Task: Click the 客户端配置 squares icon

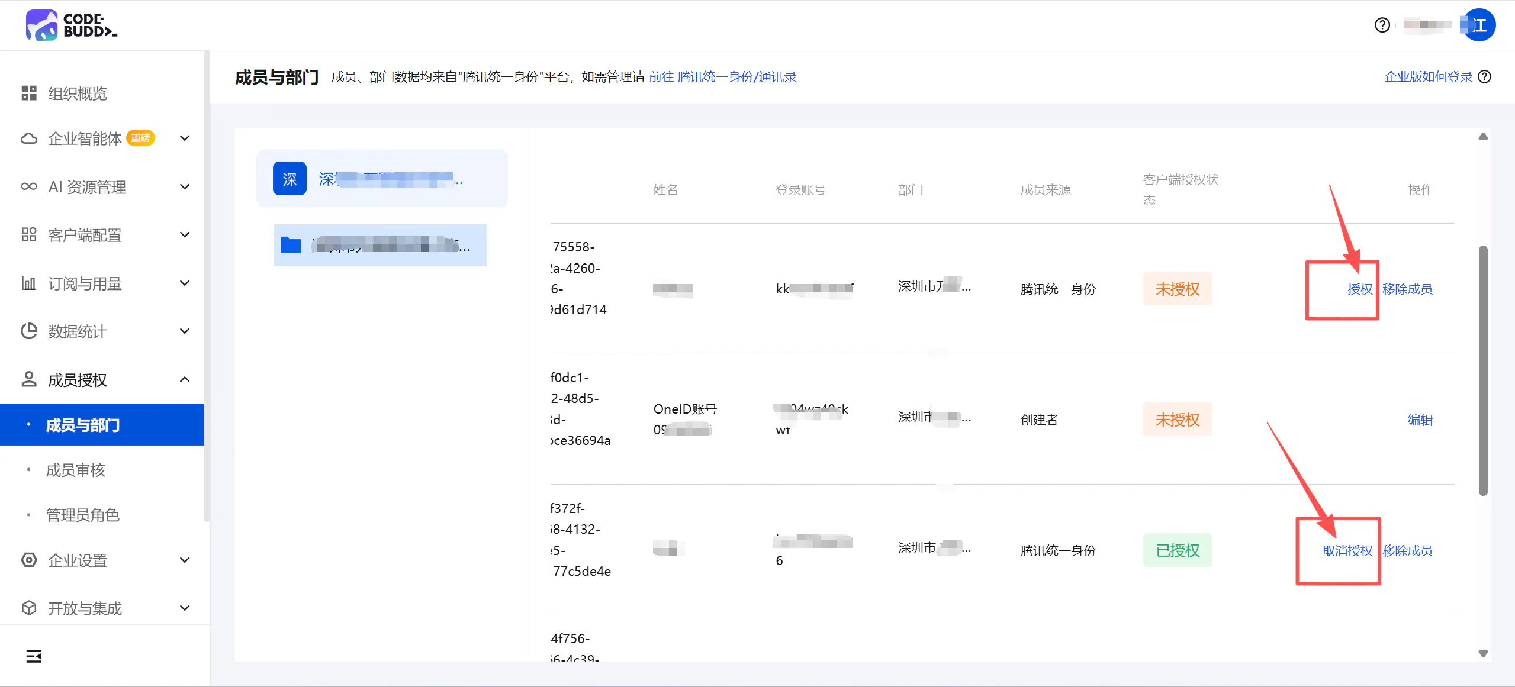Action: coord(29,235)
